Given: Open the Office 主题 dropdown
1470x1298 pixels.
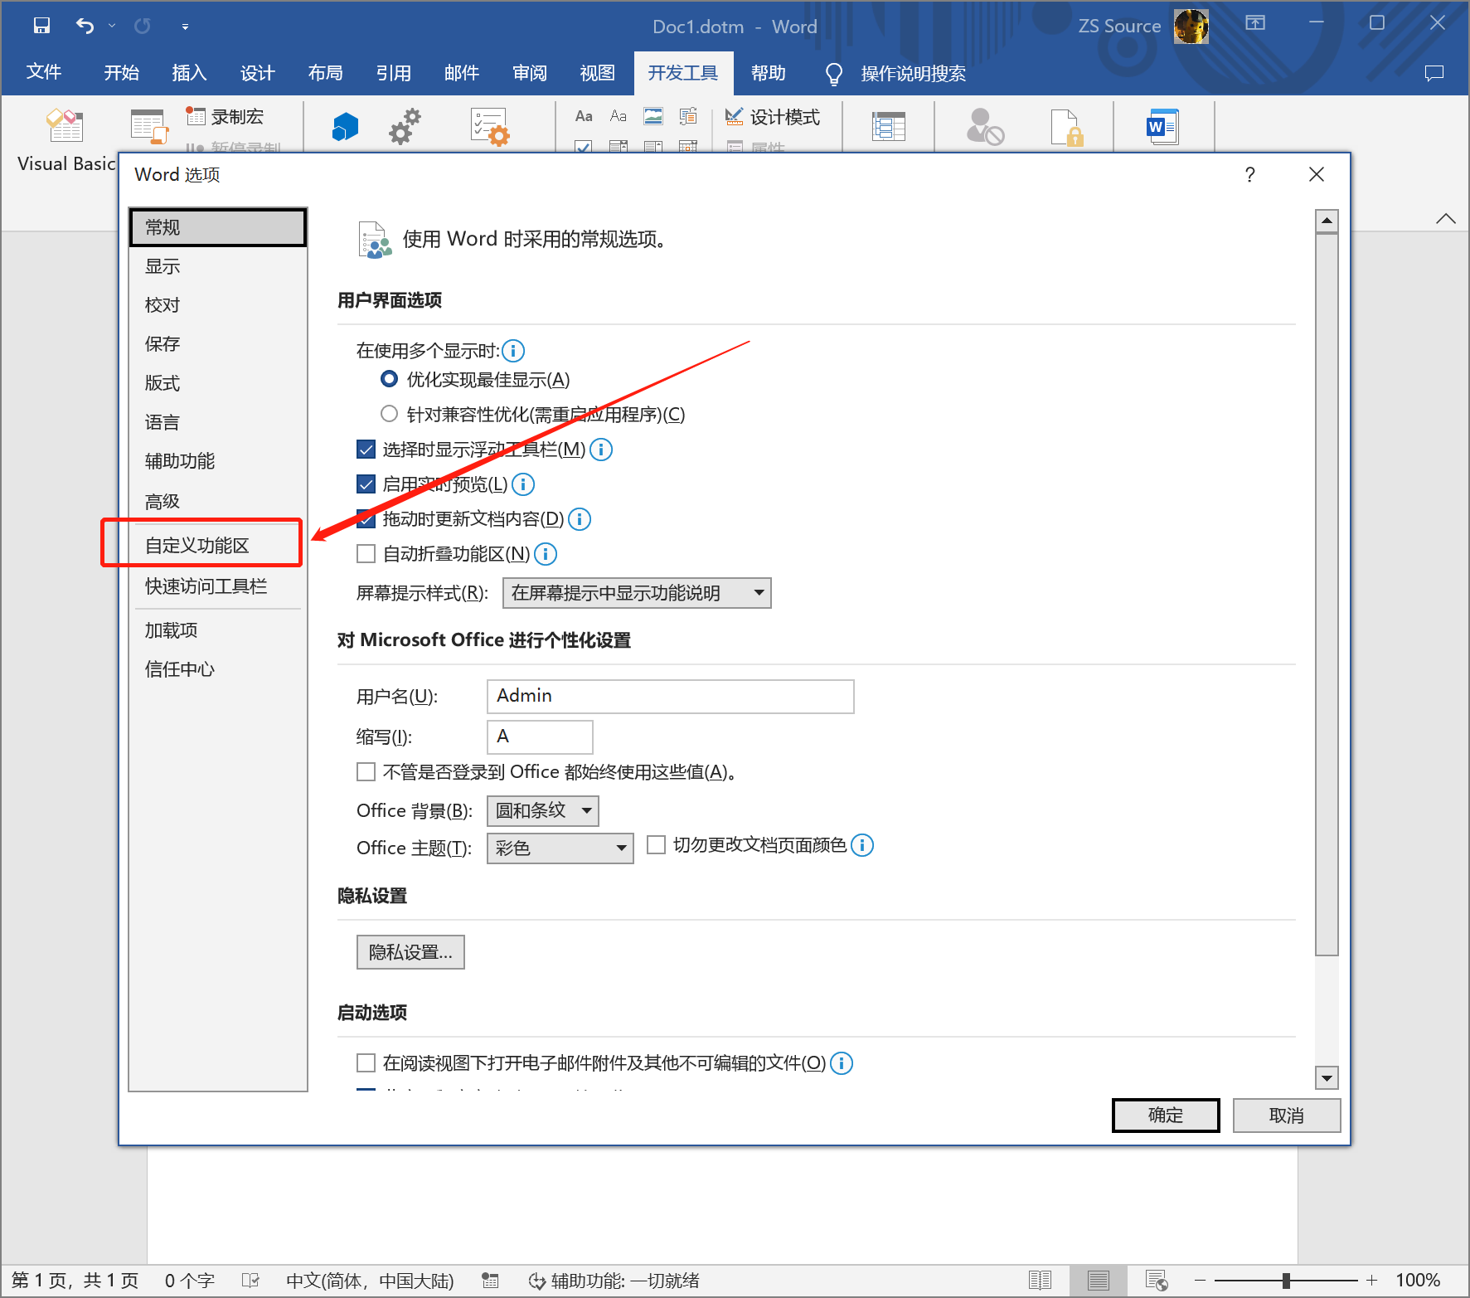Looking at the screenshot, I should click(560, 848).
